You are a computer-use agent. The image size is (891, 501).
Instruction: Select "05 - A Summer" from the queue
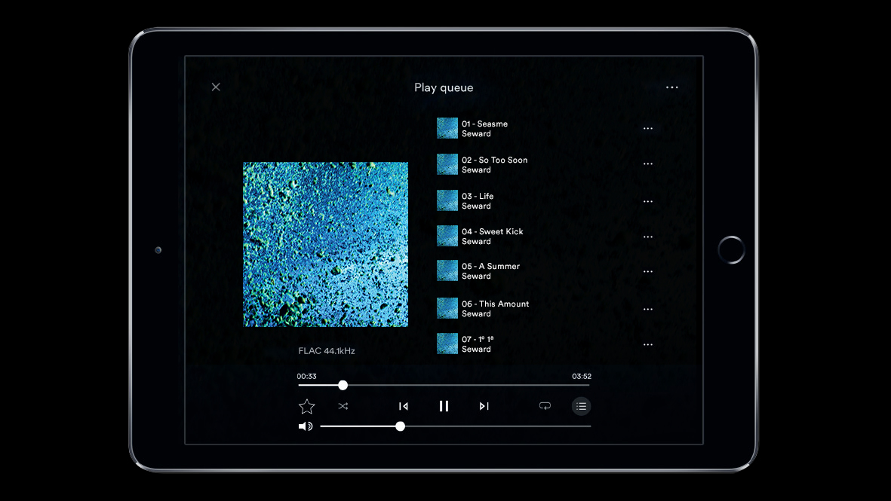click(x=490, y=271)
